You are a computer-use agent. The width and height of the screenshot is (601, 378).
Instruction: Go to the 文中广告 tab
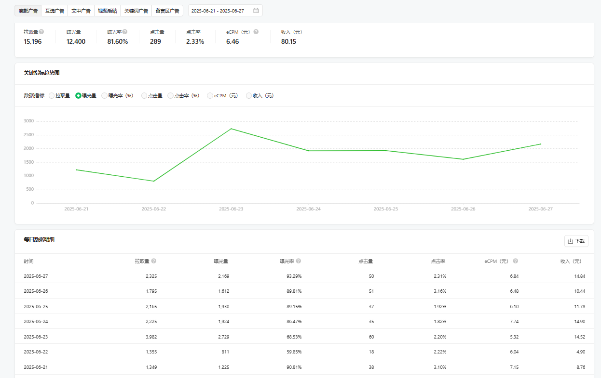[x=81, y=11]
